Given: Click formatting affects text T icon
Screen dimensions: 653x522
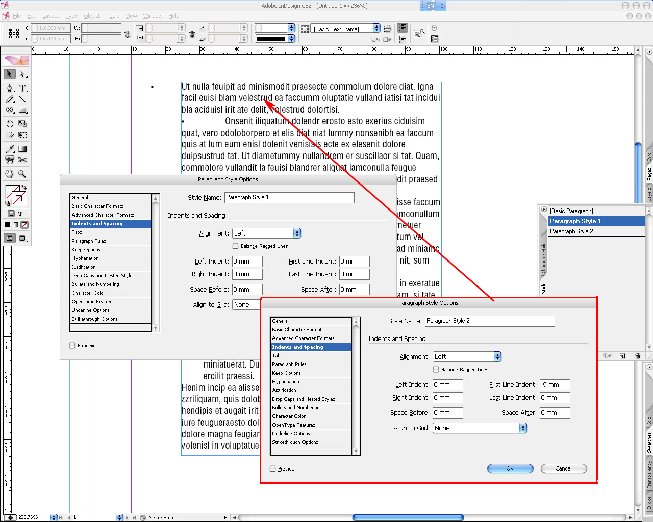Looking at the screenshot, I should pos(20,214).
